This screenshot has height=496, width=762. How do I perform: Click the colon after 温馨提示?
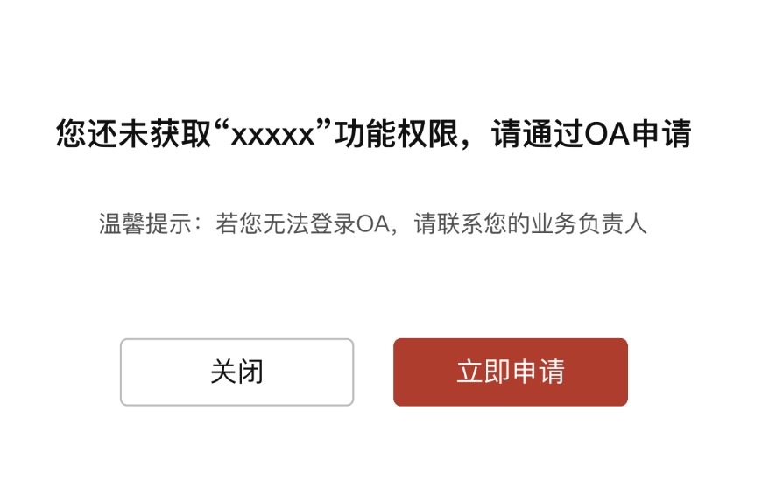click(x=197, y=224)
